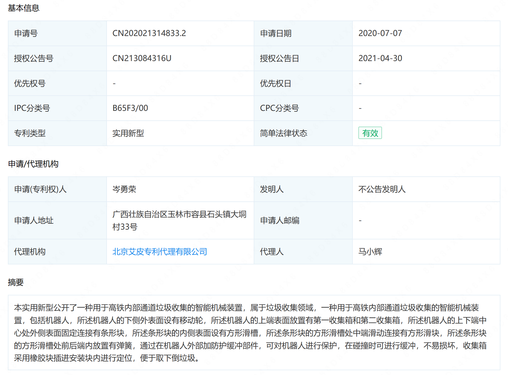The height and width of the screenshot is (375, 508).
Task: Select IPC classification B65F3/00
Action: point(130,108)
